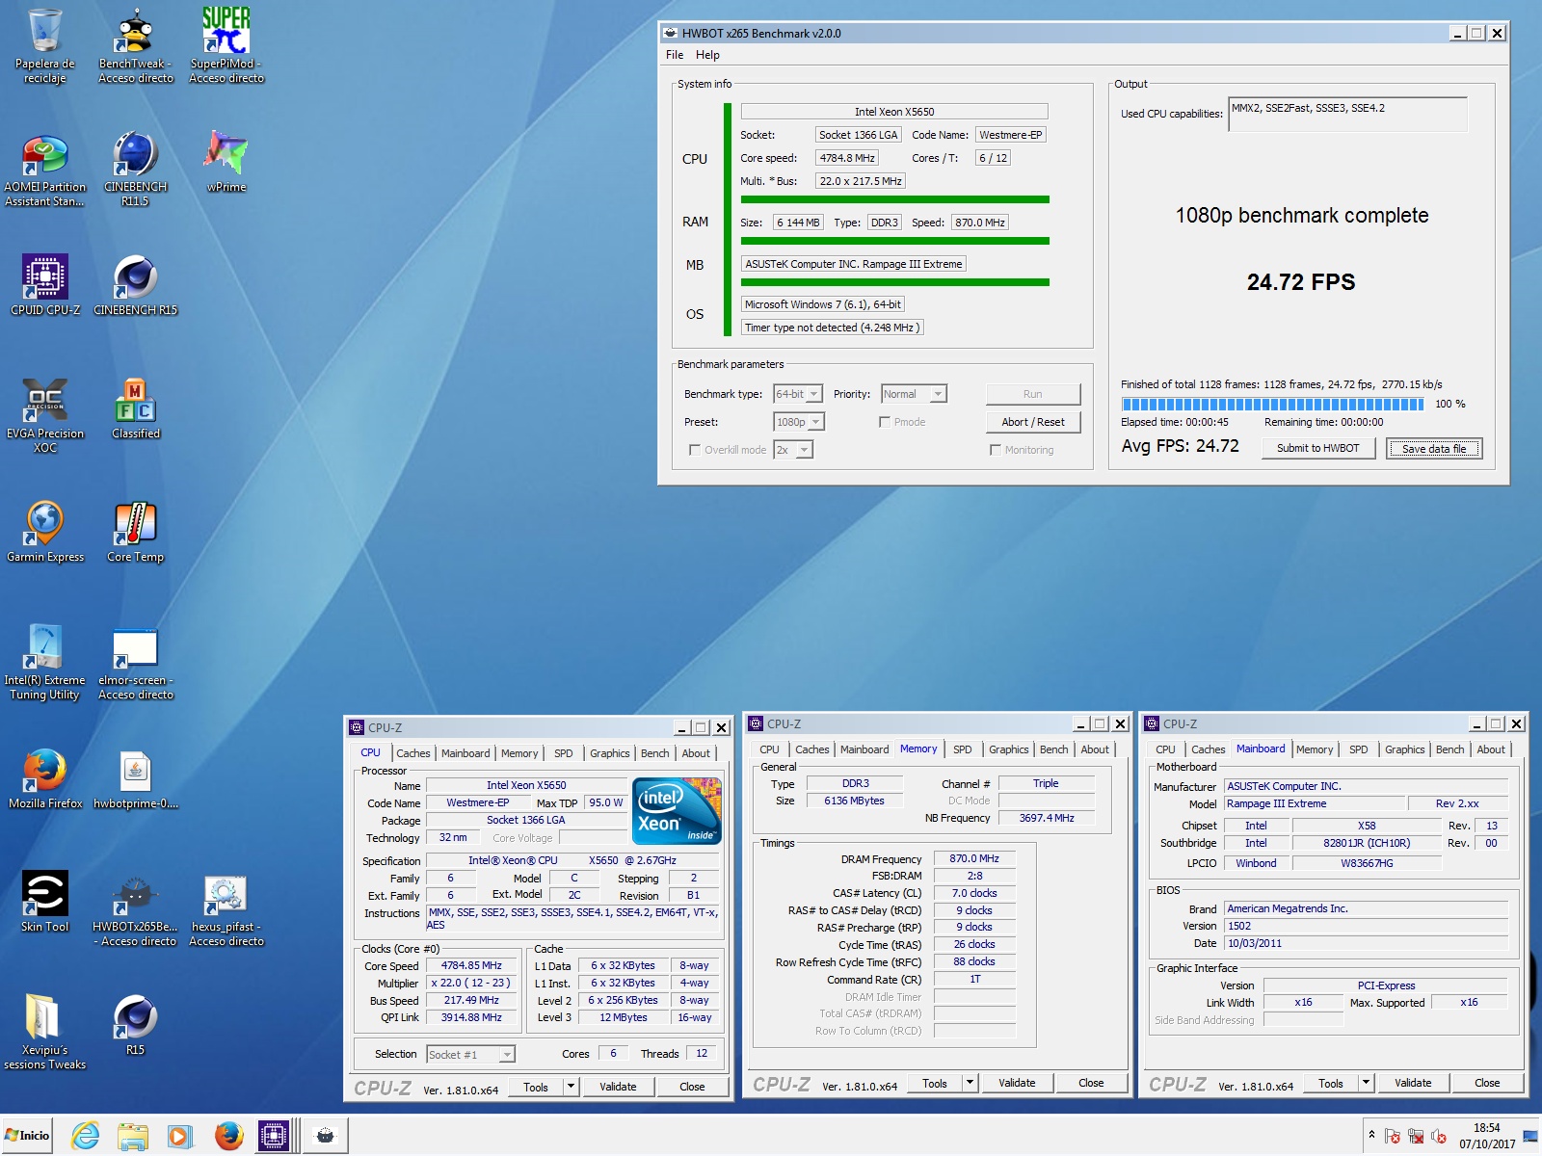The height and width of the screenshot is (1156, 1542).
Task: Open Graphics tab in left CPU-Z window
Action: tap(610, 753)
